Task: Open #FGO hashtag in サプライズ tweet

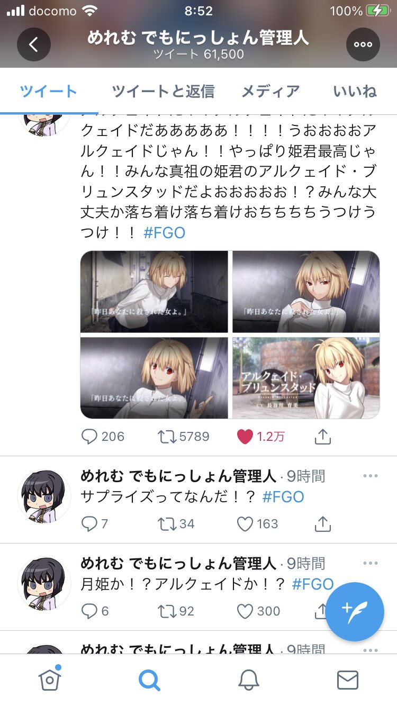Action: click(x=283, y=497)
